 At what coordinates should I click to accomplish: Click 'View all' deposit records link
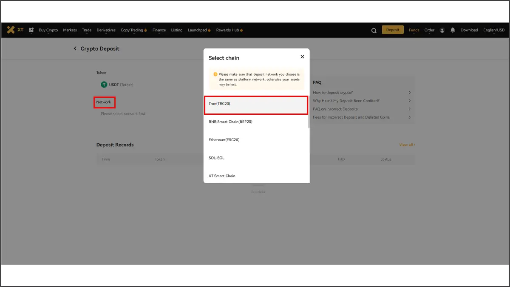(407, 145)
